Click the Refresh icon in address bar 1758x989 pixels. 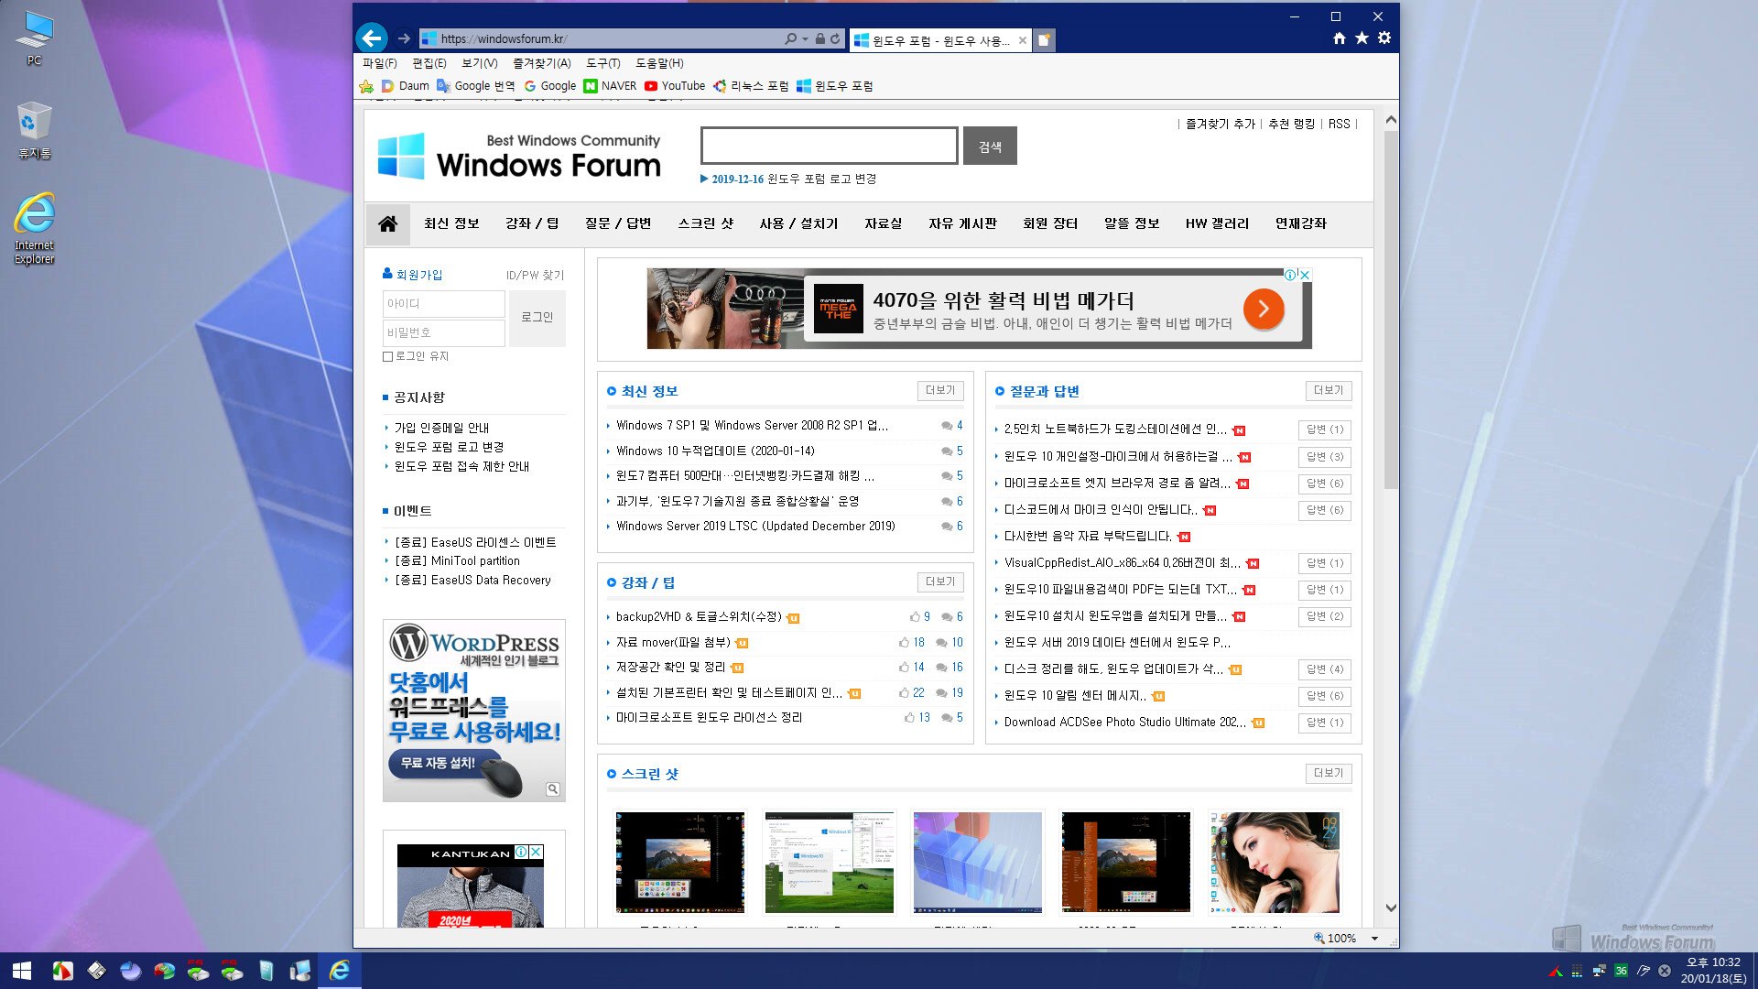tap(835, 38)
